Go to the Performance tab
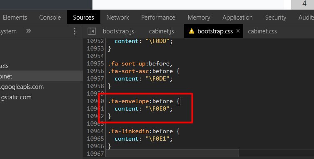The image size is (314, 159). click(x=158, y=18)
